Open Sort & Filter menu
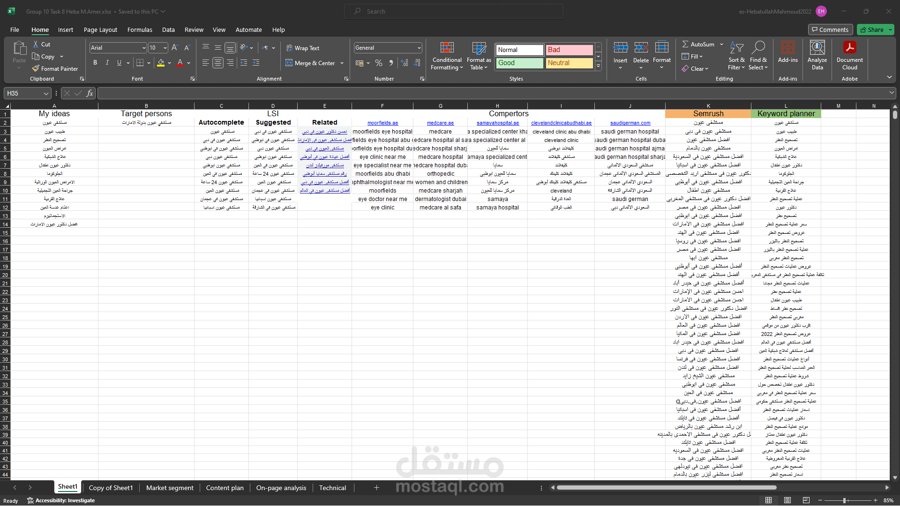 click(736, 56)
